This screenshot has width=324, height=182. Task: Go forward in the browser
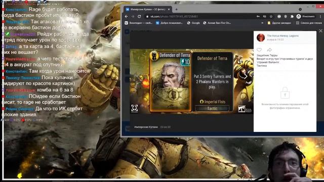[133, 17]
